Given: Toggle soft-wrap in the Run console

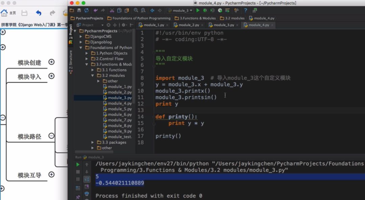Looking at the screenshot, I should pyautogui.click(x=87, y=179).
